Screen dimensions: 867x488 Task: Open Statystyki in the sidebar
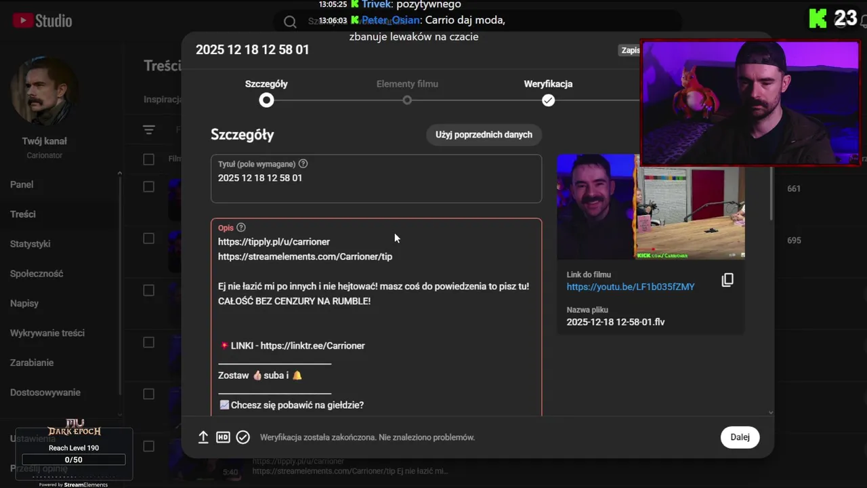[x=30, y=244]
